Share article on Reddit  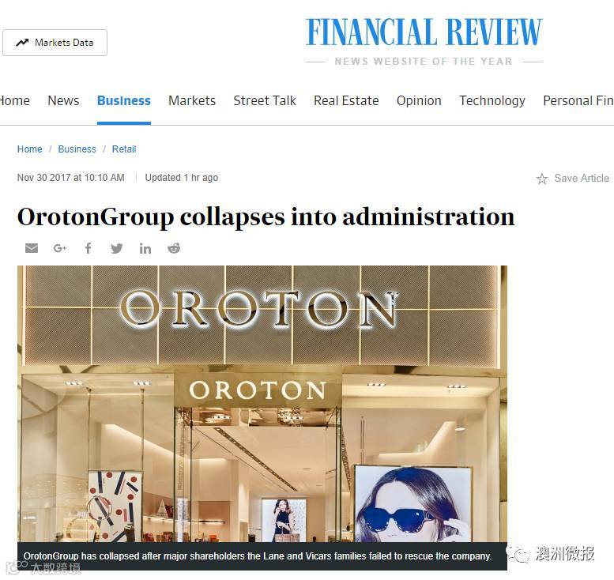174,248
